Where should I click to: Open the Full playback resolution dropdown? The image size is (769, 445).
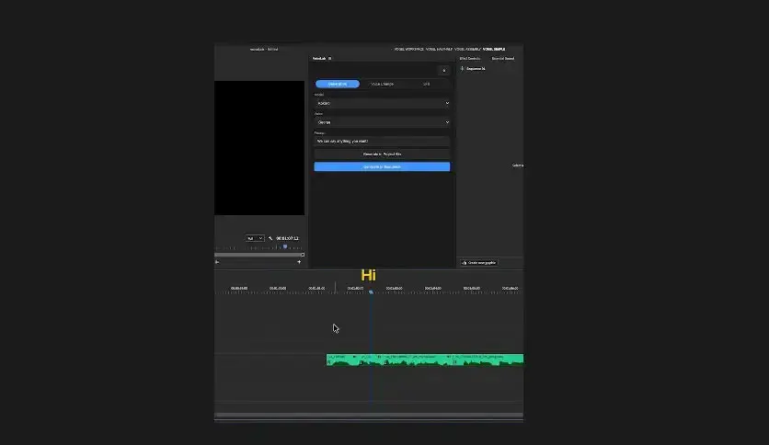[255, 238]
